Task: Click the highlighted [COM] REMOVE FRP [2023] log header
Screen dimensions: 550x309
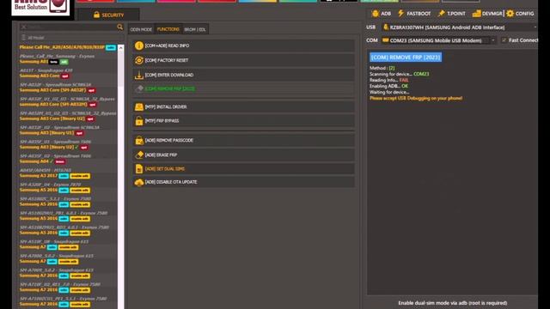Action: [x=406, y=58]
